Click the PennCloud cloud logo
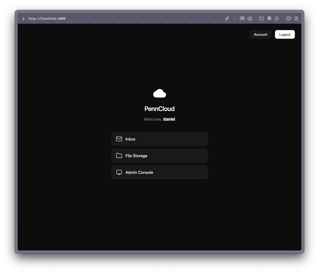 (x=160, y=93)
